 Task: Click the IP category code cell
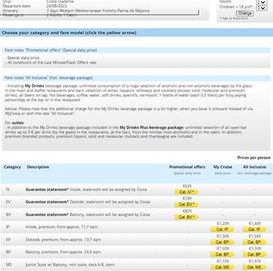click(8, 227)
